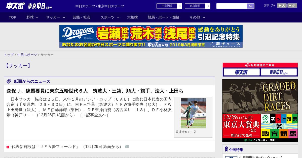
Task: Expand the スポーツ dropdown chevron
Action: [118, 17]
